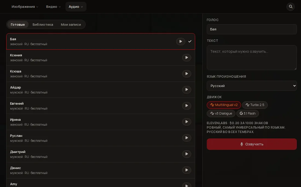Select the Amy voice name
This screenshot has width=301, height=187.
[x=14, y=184]
